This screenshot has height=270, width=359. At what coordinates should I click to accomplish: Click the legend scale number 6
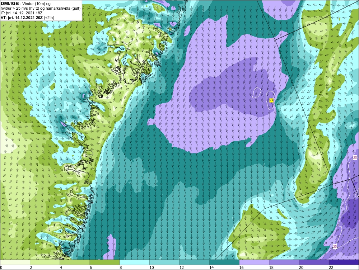[x=91, y=267]
